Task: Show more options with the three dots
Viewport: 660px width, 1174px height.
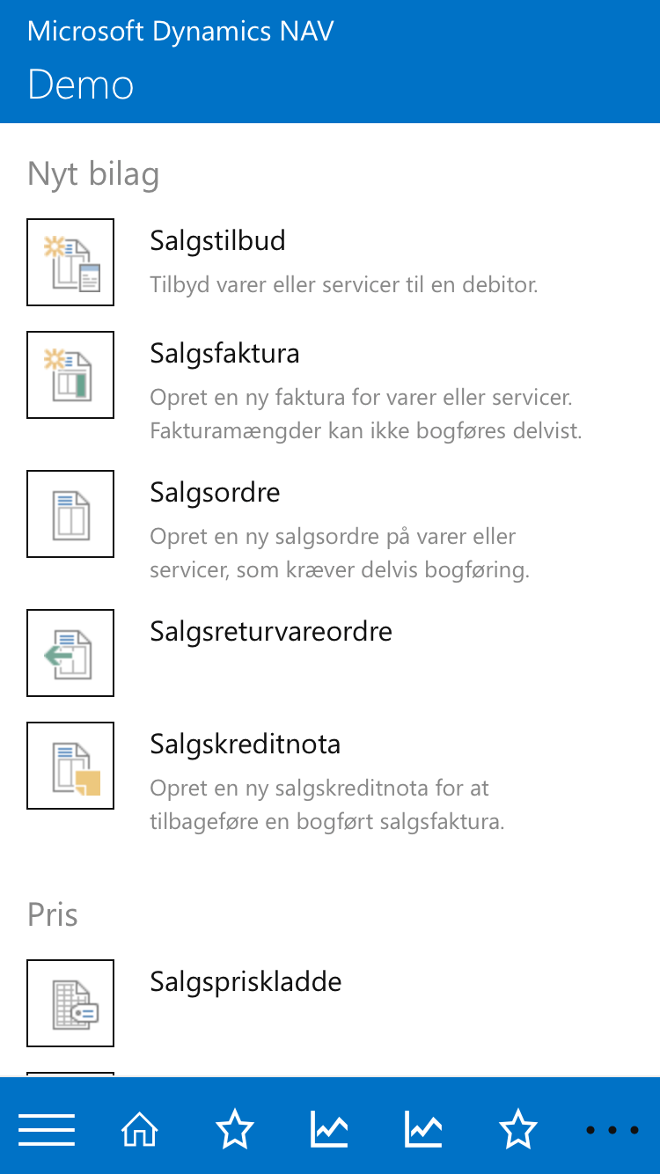Action: (x=612, y=1130)
